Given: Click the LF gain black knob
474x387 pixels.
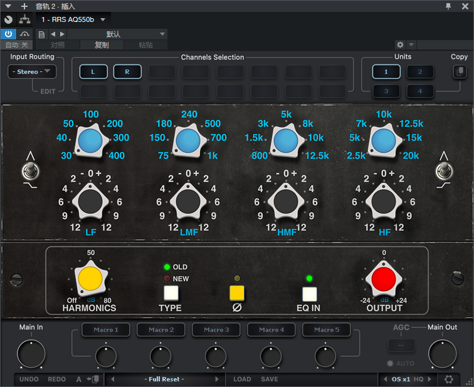Looking at the screenshot, I should (x=90, y=201).
